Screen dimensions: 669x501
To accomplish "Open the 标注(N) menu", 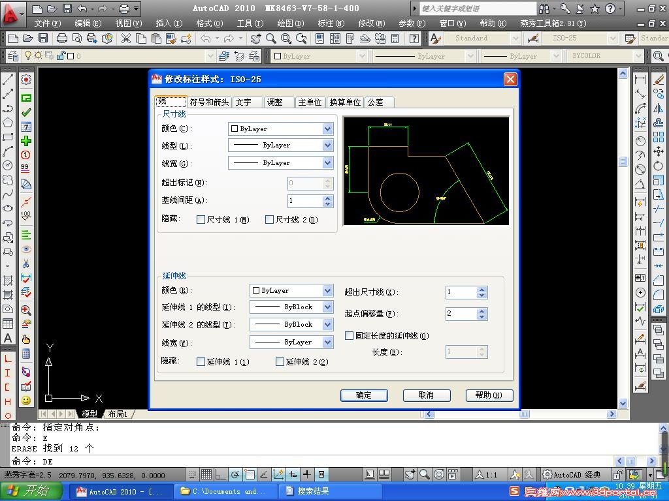I will [331, 23].
